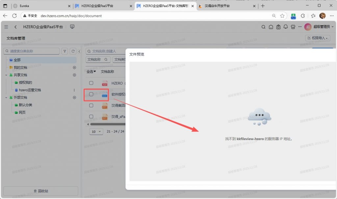Image resolution: width=337 pixels, height=199 pixels.
Task: Collapse the 共享文档 tree node
Action: tap(6, 75)
